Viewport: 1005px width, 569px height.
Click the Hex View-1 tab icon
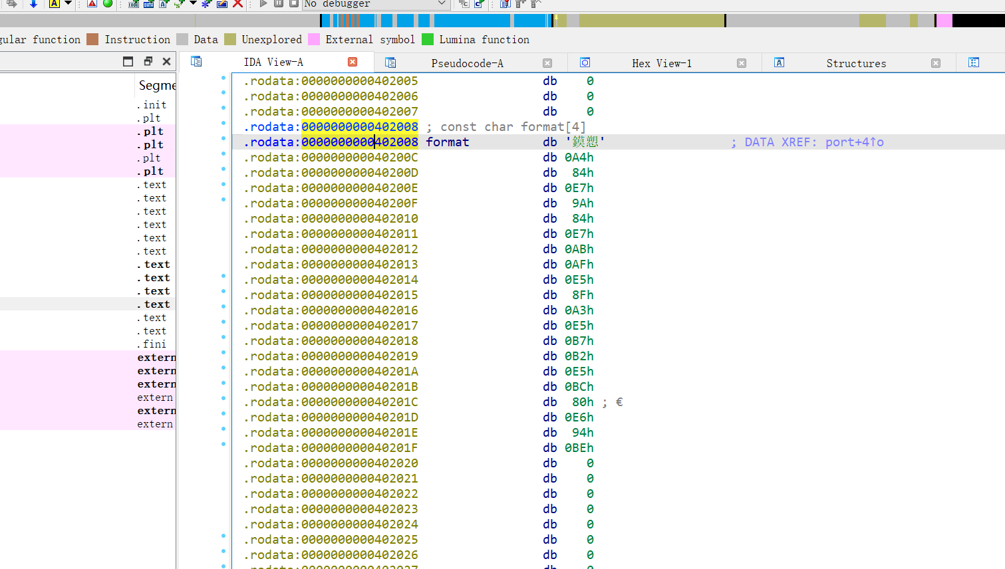(x=585, y=62)
